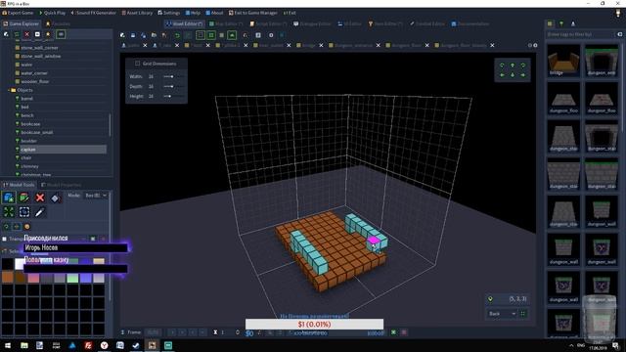The width and height of the screenshot is (626, 352).
Task: Select the green arrows Move tool
Action: pyautogui.click(x=9, y=212)
